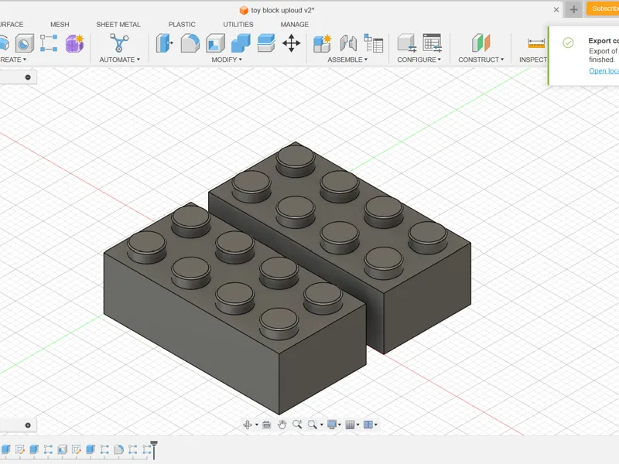Viewport: 619px width, 464px height.
Task: Select the Shell tool in Modify
Action: [x=215, y=43]
